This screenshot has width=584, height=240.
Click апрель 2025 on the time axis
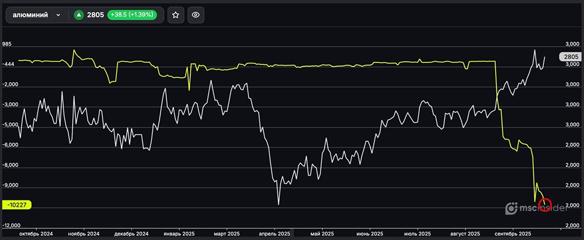(275, 234)
